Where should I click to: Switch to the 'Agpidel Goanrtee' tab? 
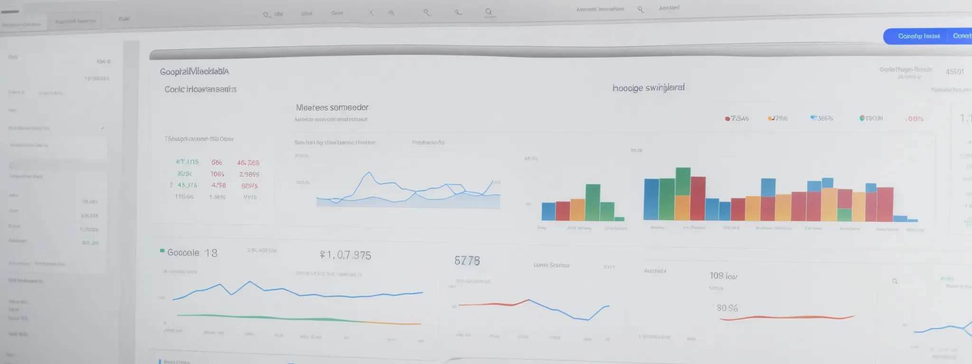coord(75,21)
